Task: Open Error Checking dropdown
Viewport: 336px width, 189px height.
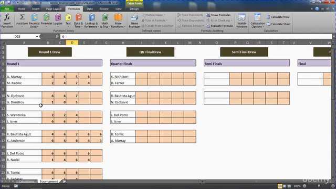Action: 219,20
